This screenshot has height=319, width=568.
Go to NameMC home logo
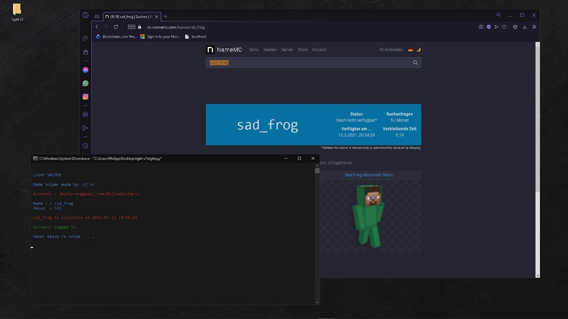(x=225, y=50)
